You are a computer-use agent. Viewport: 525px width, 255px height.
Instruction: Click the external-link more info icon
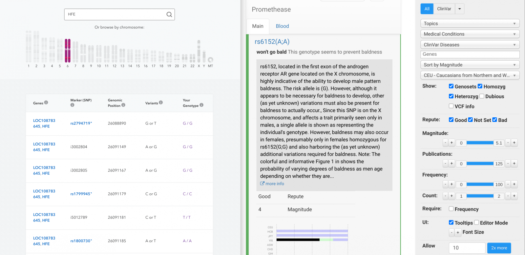pos(262,184)
